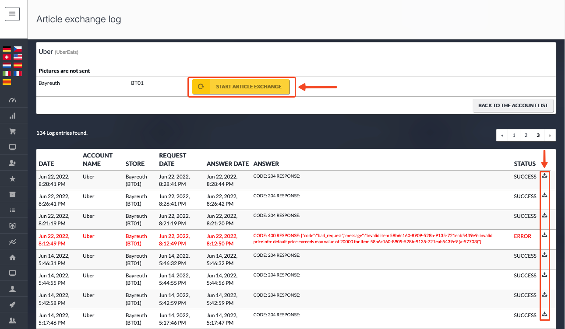Download log for 8:28:41 PM entry

pyautogui.click(x=544, y=175)
